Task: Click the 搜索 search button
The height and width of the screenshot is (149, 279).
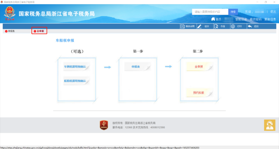Action: pos(233,12)
